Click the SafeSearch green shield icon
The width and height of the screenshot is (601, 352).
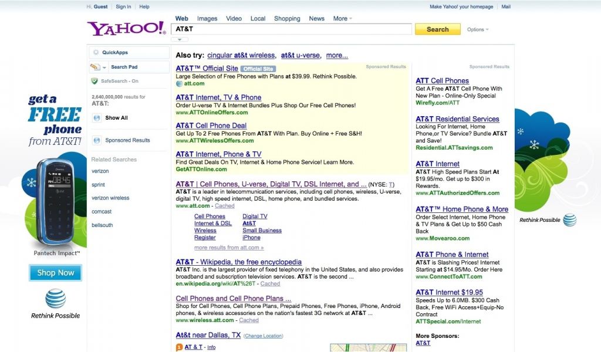pos(94,81)
